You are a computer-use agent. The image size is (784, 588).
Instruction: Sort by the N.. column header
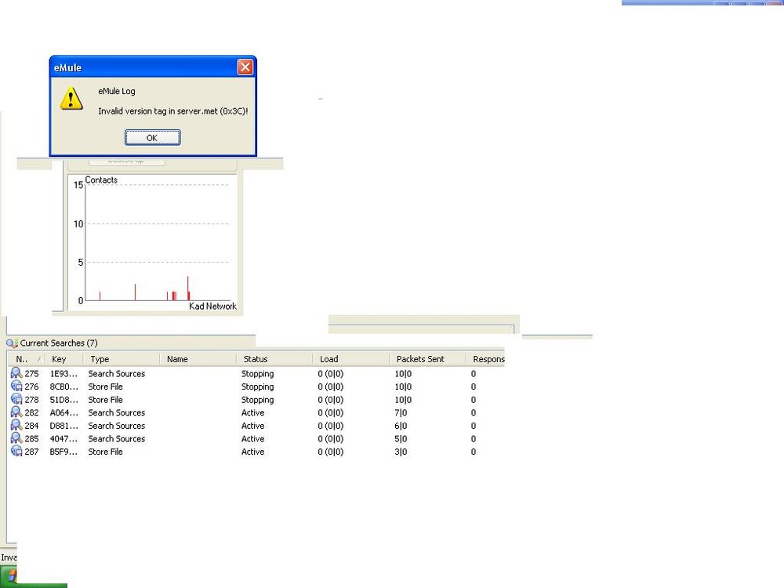click(26, 359)
